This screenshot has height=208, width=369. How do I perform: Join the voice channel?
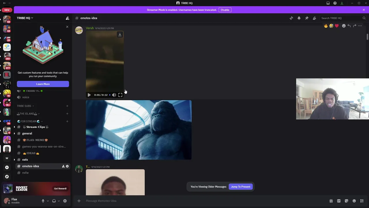43,97
